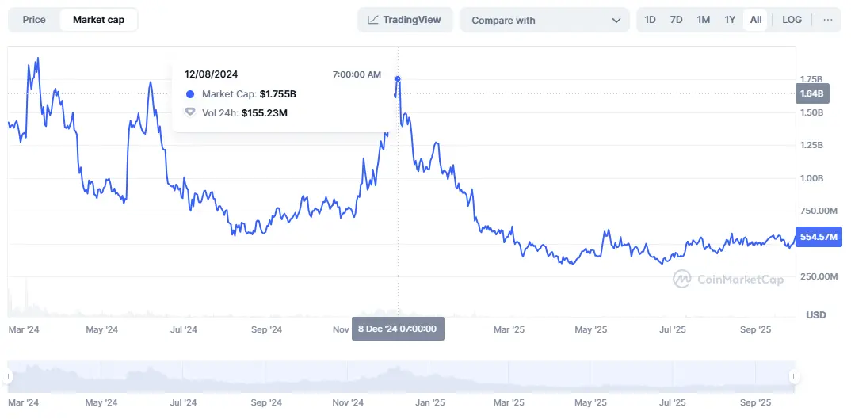Click the Vol 24h shield icon
This screenshot has height=419, width=851.
click(190, 113)
